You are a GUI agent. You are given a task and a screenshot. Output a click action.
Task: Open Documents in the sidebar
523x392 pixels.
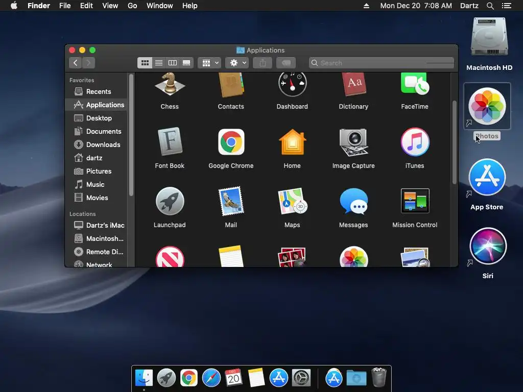click(96, 131)
